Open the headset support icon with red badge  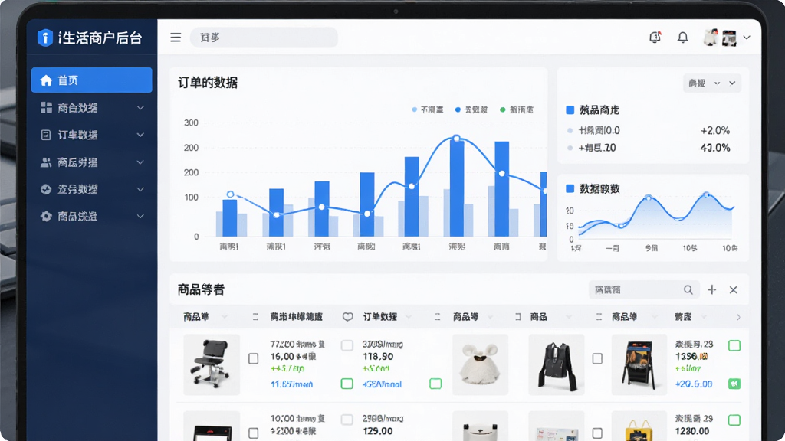coord(655,37)
